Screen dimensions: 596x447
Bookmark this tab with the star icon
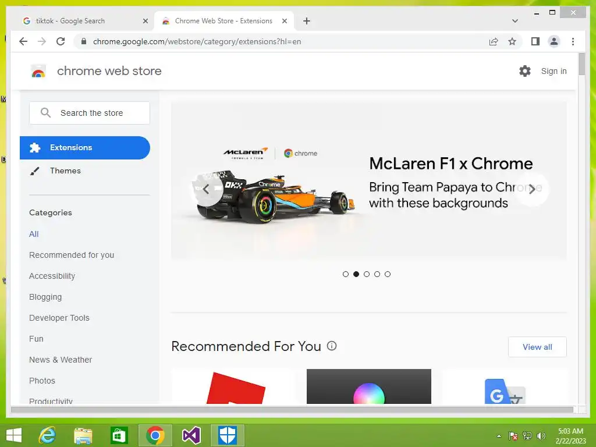(x=512, y=41)
